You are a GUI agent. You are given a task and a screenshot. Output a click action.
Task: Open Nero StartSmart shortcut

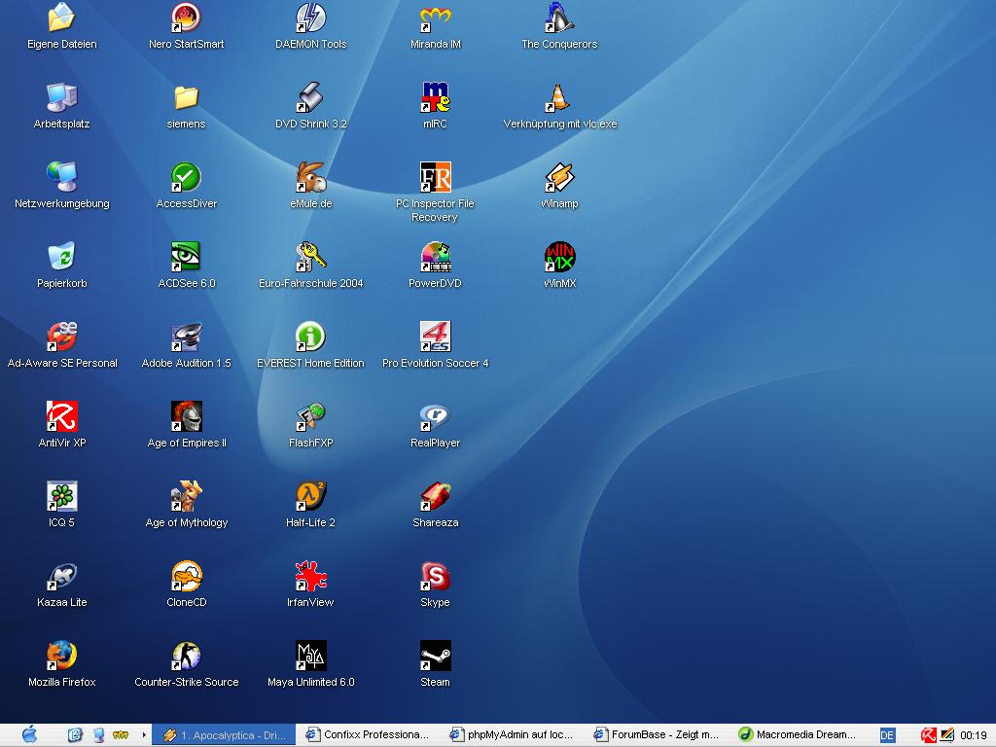[x=186, y=18]
